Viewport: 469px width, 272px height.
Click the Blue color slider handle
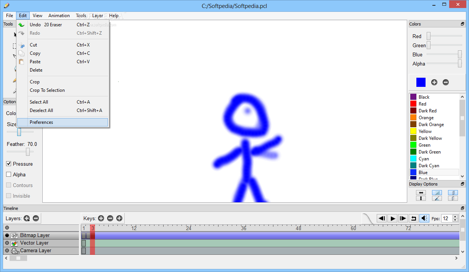(x=460, y=54)
